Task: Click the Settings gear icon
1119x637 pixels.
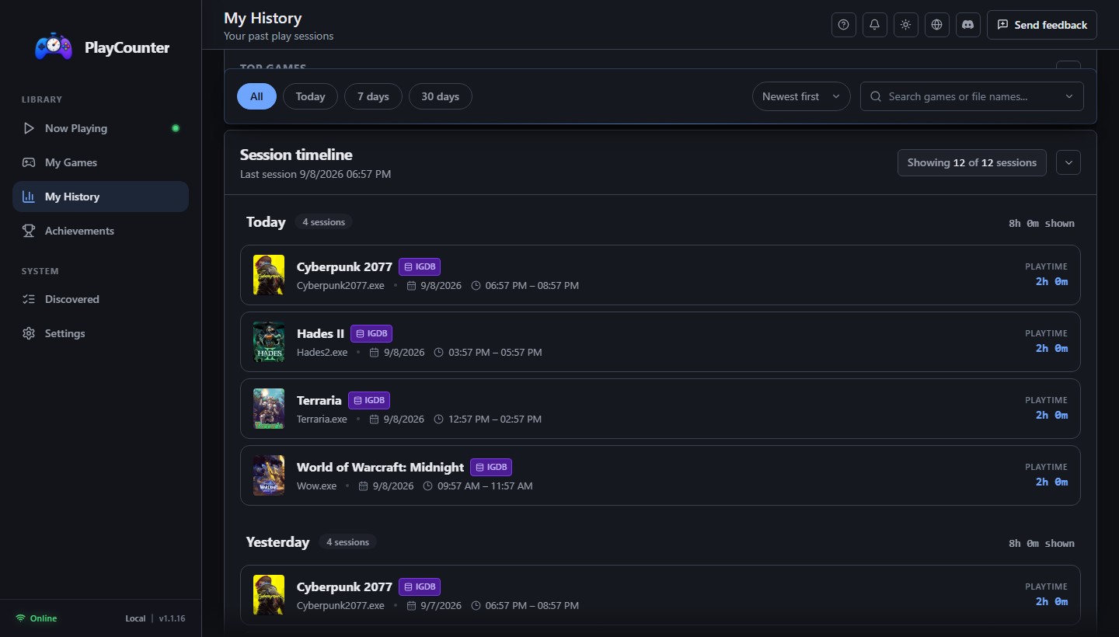Action: pos(29,333)
